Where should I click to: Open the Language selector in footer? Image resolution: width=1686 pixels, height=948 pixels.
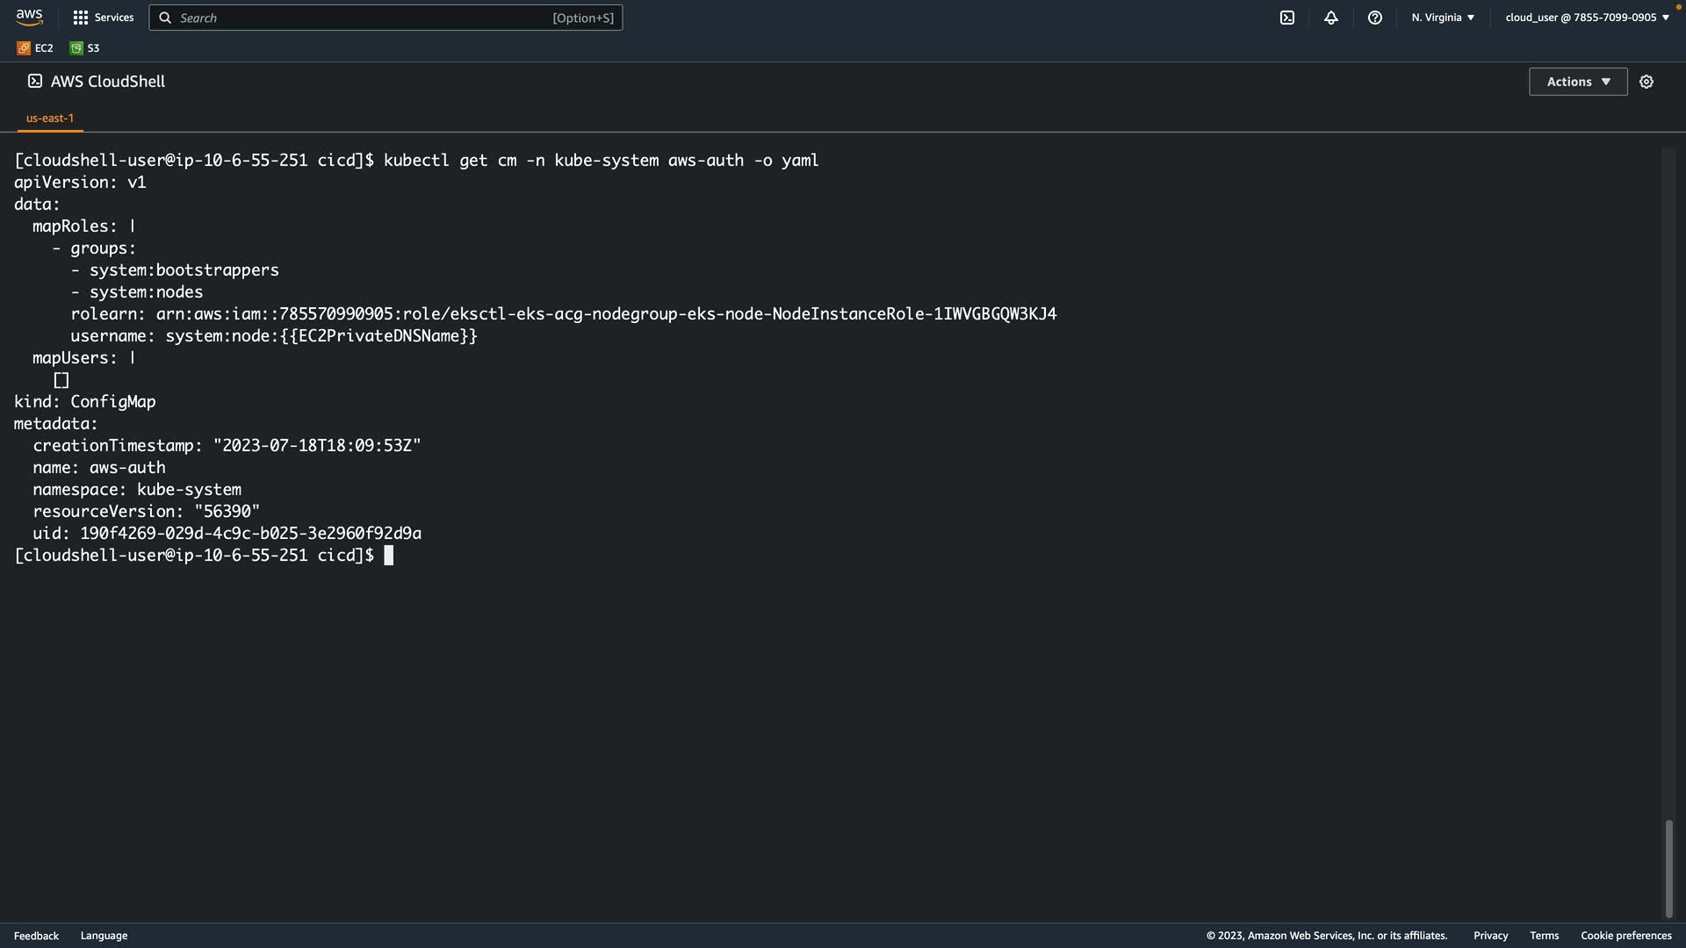pyautogui.click(x=104, y=936)
